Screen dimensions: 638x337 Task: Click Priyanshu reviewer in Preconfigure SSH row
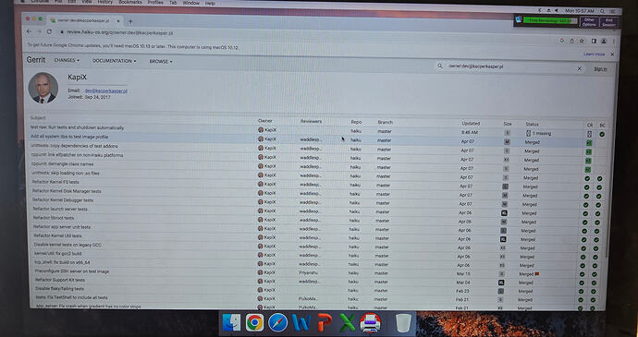309,273
